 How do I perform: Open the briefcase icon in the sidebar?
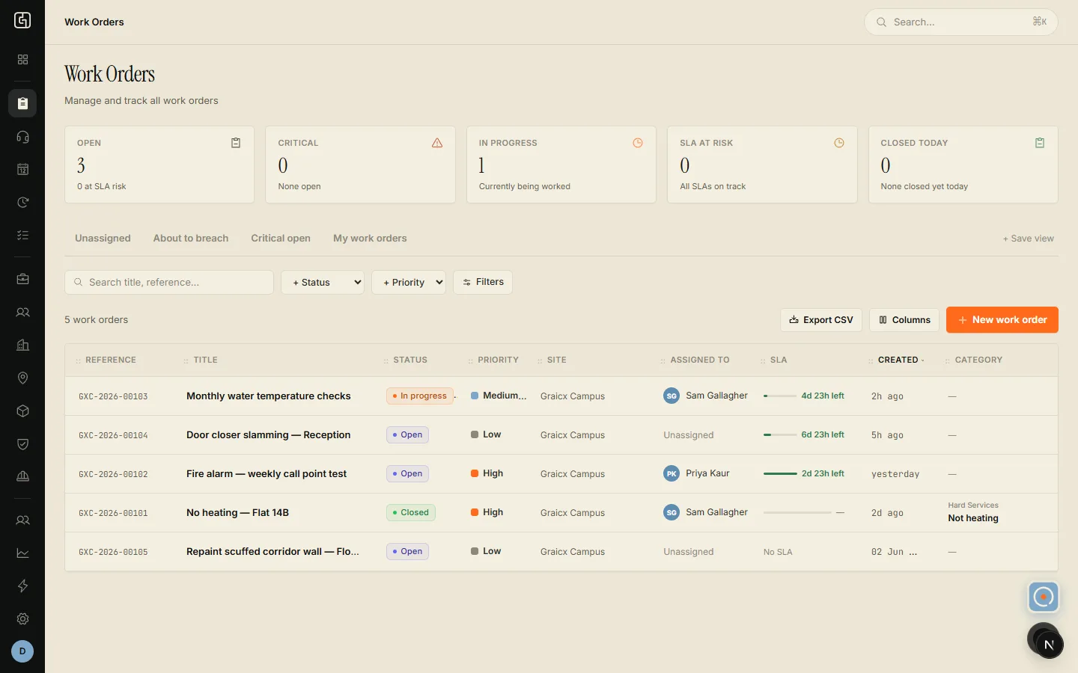click(x=22, y=279)
